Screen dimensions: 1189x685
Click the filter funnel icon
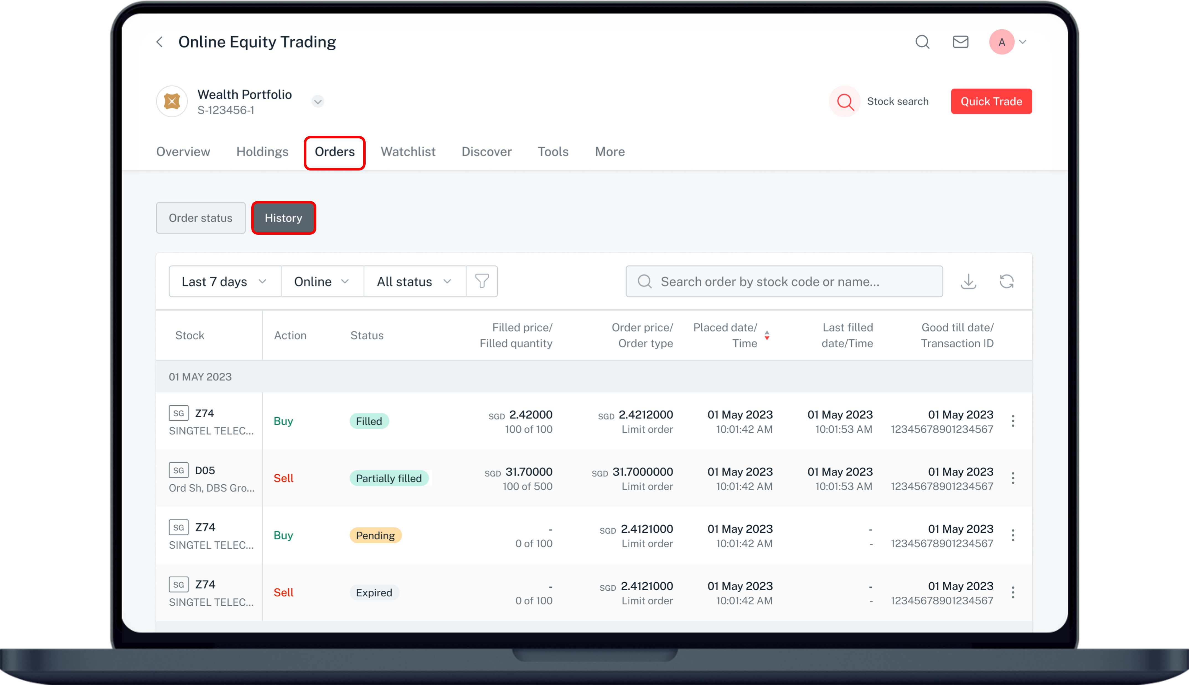pyautogui.click(x=482, y=281)
